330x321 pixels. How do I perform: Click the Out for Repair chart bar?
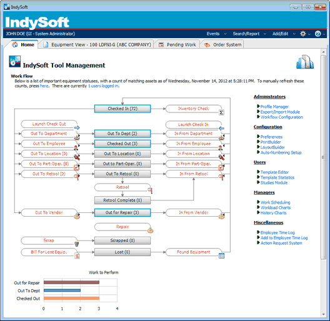pyautogui.click(x=71, y=282)
